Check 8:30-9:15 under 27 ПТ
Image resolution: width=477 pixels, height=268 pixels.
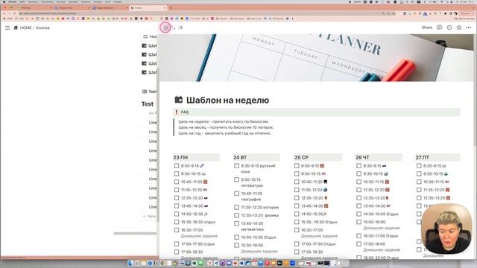pos(419,166)
